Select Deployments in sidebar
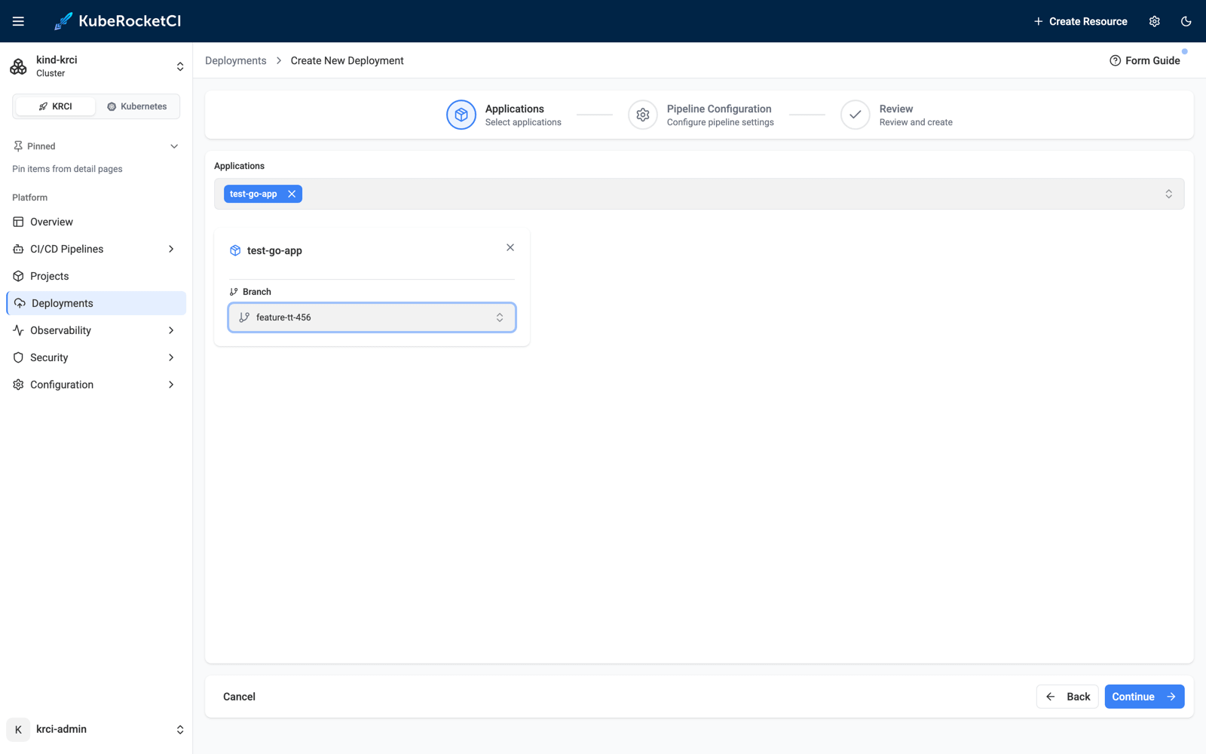This screenshot has height=754, width=1206. click(x=96, y=303)
